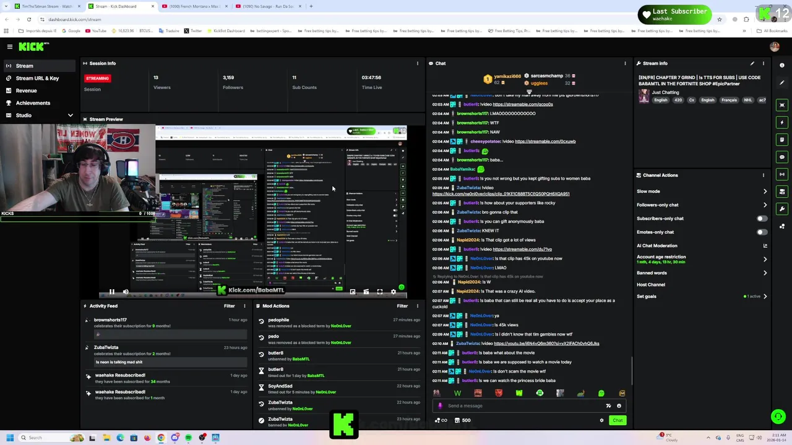
Task: Select the Just Chatting category thumbnail
Action: click(x=644, y=96)
